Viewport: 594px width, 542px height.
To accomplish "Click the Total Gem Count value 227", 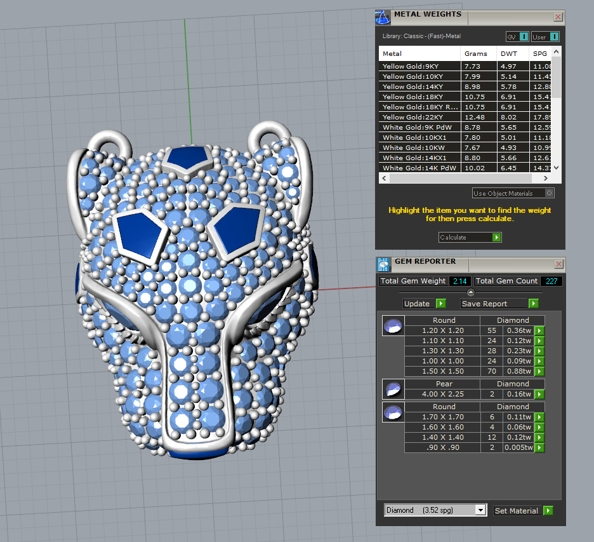I will tap(551, 281).
